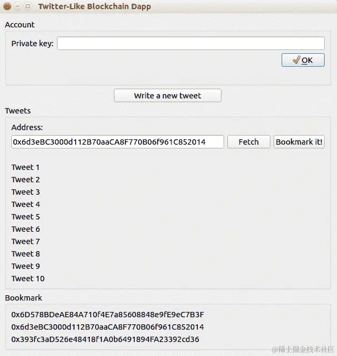Screen dimensions: 337x356
Task: Select the Tweet 6 entry
Action: (26, 229)
